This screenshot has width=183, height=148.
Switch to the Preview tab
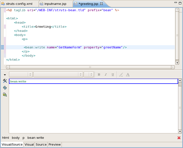point(55,145)
